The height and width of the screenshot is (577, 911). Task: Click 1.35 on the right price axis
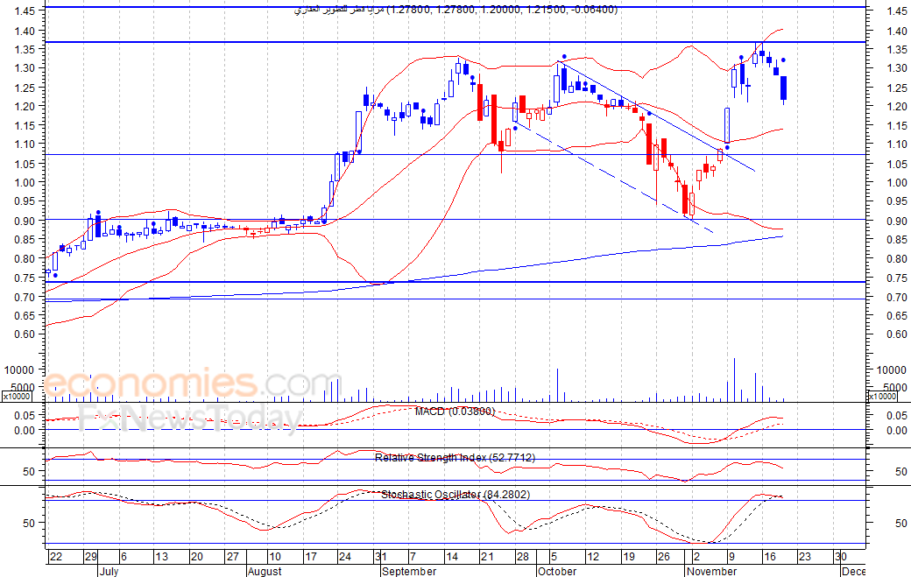[x=896, y=50]
